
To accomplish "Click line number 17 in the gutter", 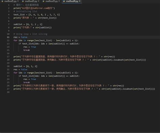I will pos(8,57).
